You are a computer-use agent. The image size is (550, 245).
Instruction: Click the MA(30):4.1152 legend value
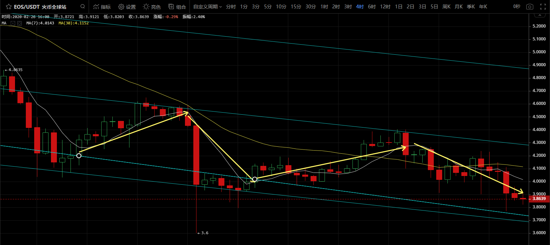tap(74, 23)
